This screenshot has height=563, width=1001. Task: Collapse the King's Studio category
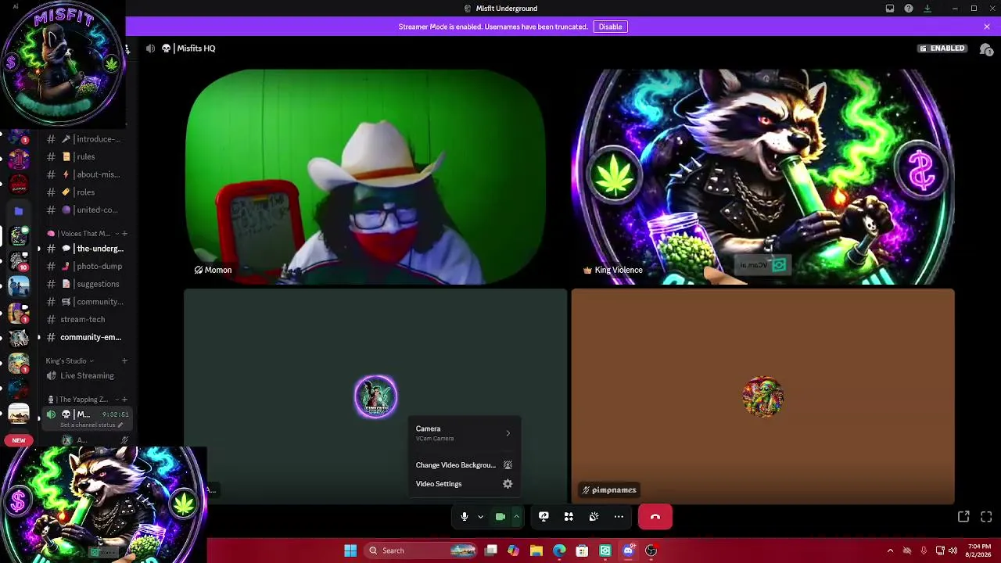[x=70, y=361]
